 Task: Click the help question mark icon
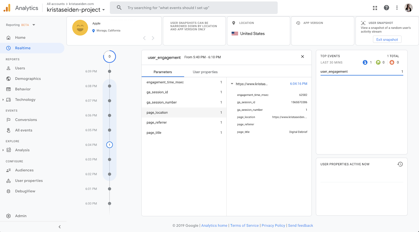click(x=386, y=8)
